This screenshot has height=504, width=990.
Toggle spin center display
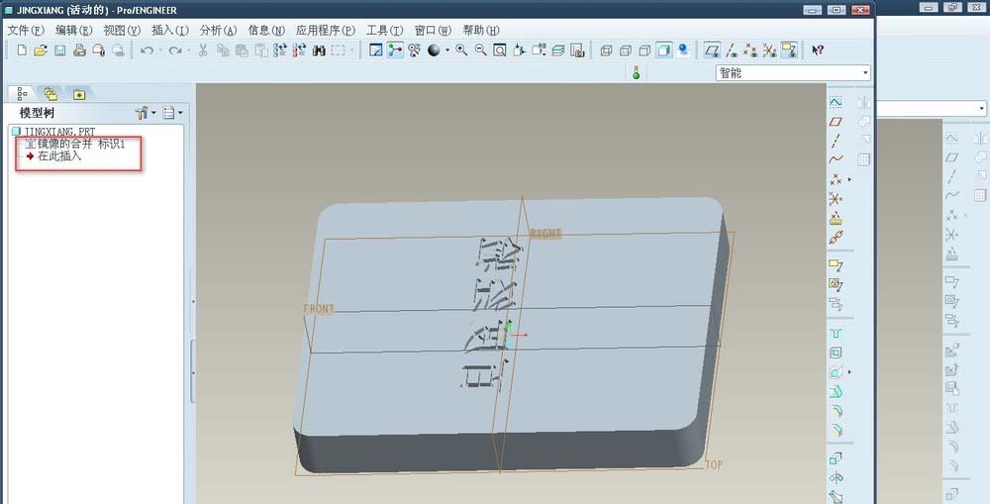tap(395, 50)
